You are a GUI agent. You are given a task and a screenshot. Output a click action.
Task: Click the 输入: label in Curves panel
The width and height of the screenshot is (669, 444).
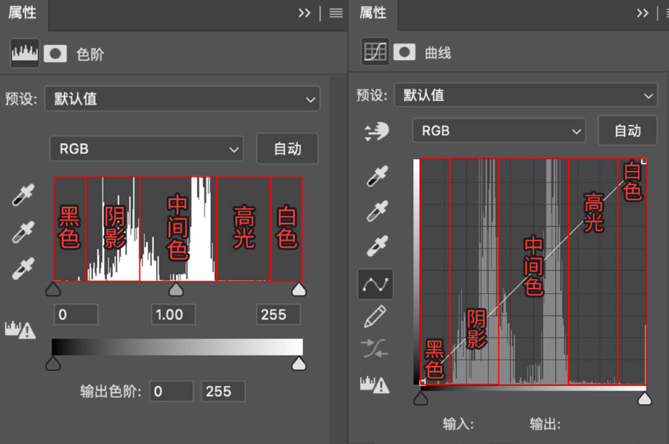tap(458, 424)
